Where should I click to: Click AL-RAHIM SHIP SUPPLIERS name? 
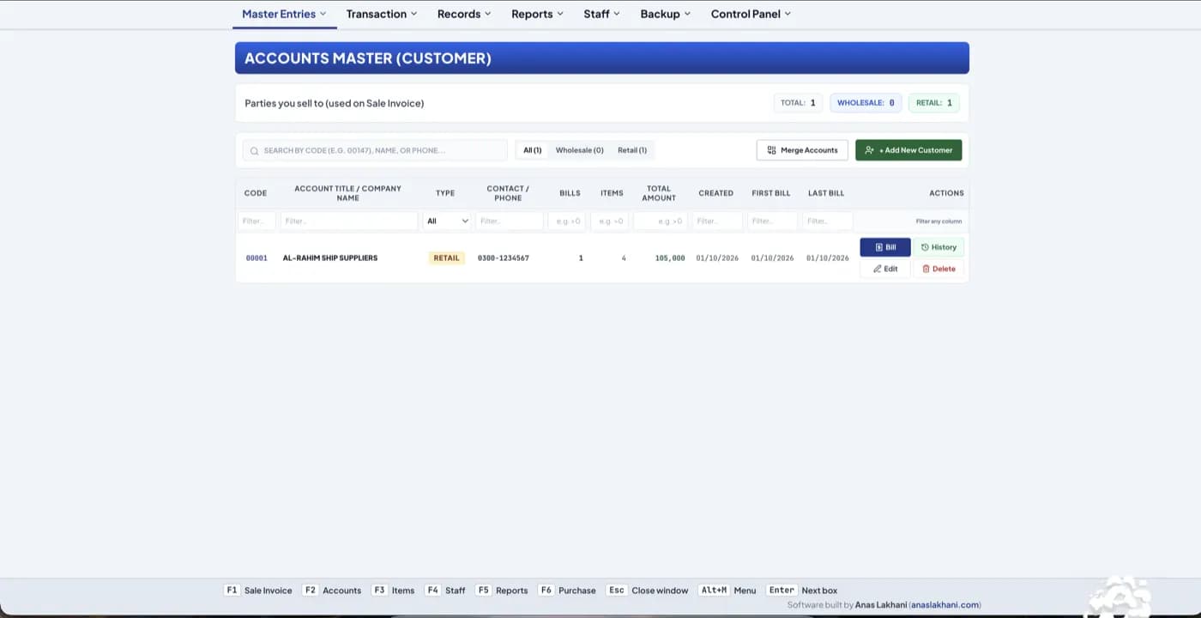330,257
